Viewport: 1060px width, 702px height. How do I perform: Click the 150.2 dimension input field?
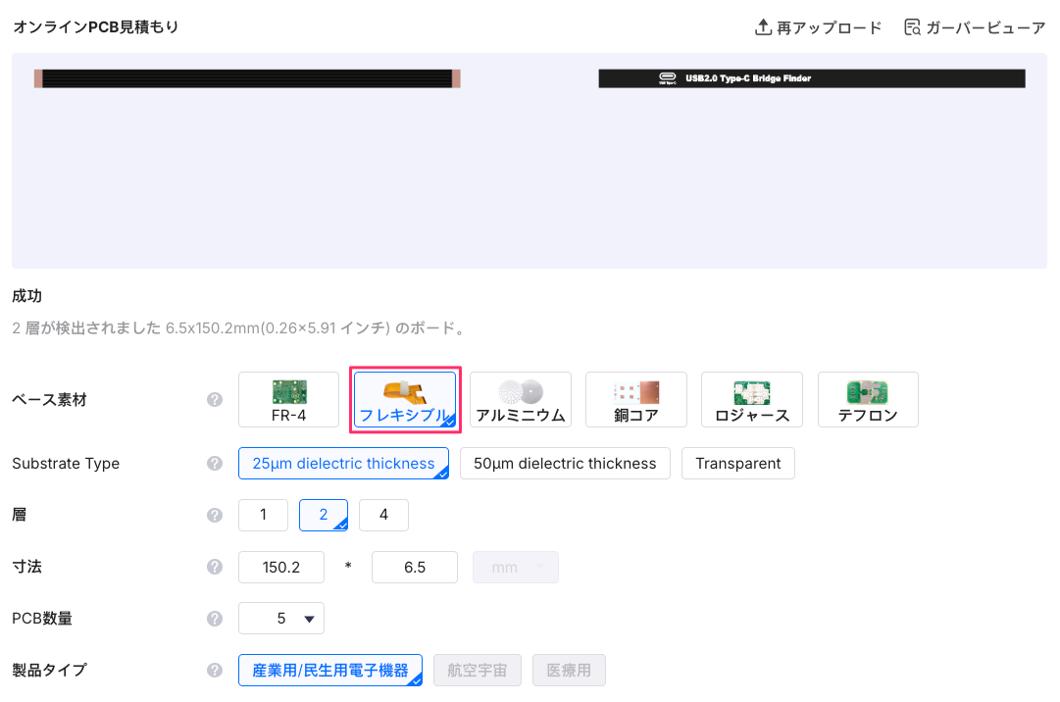(281, 568)
